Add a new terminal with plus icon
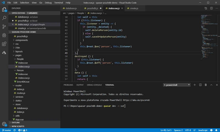 pyautogui.click(x=195, y=85)
